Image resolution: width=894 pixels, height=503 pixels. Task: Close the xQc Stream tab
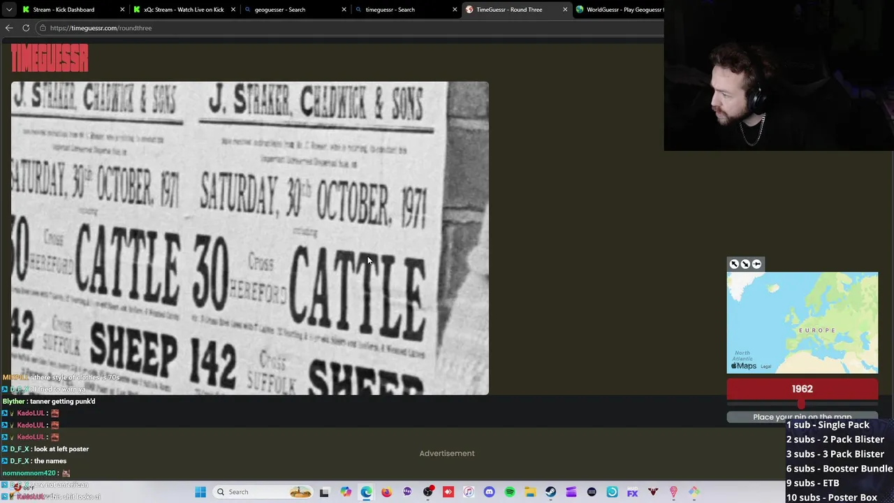[x=233, y=10]
